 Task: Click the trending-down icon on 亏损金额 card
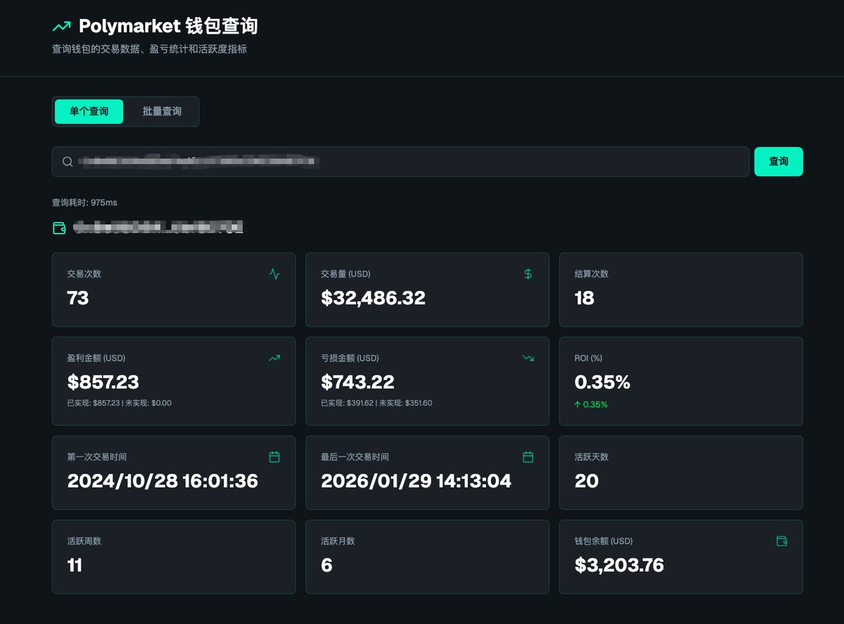[528, 358]
